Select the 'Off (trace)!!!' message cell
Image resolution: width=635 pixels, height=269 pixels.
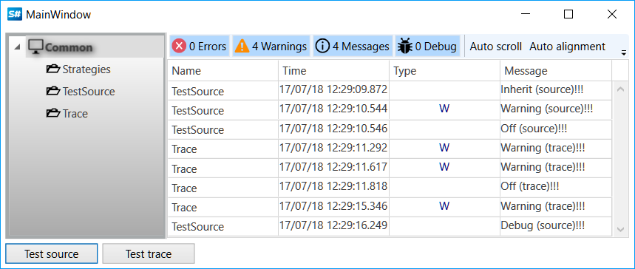tap(556, 187)
